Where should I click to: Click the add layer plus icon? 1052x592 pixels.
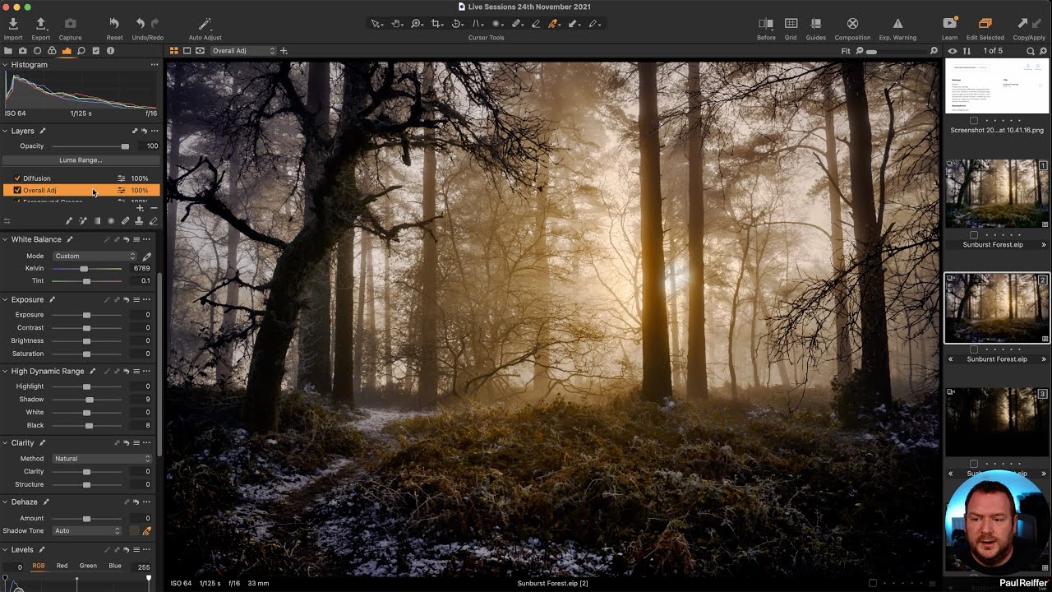click(140, 209)
